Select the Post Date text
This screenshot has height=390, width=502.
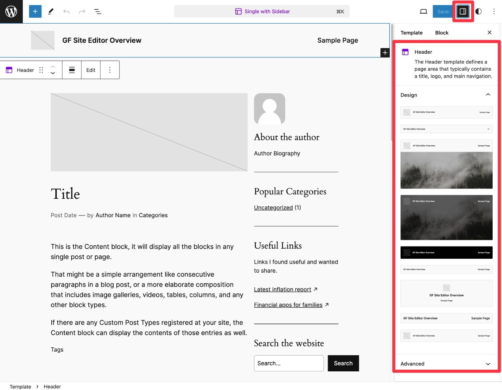pos(63,215)
